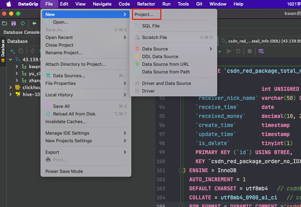Click the `received_money` column name in code

tap(220, 116)
